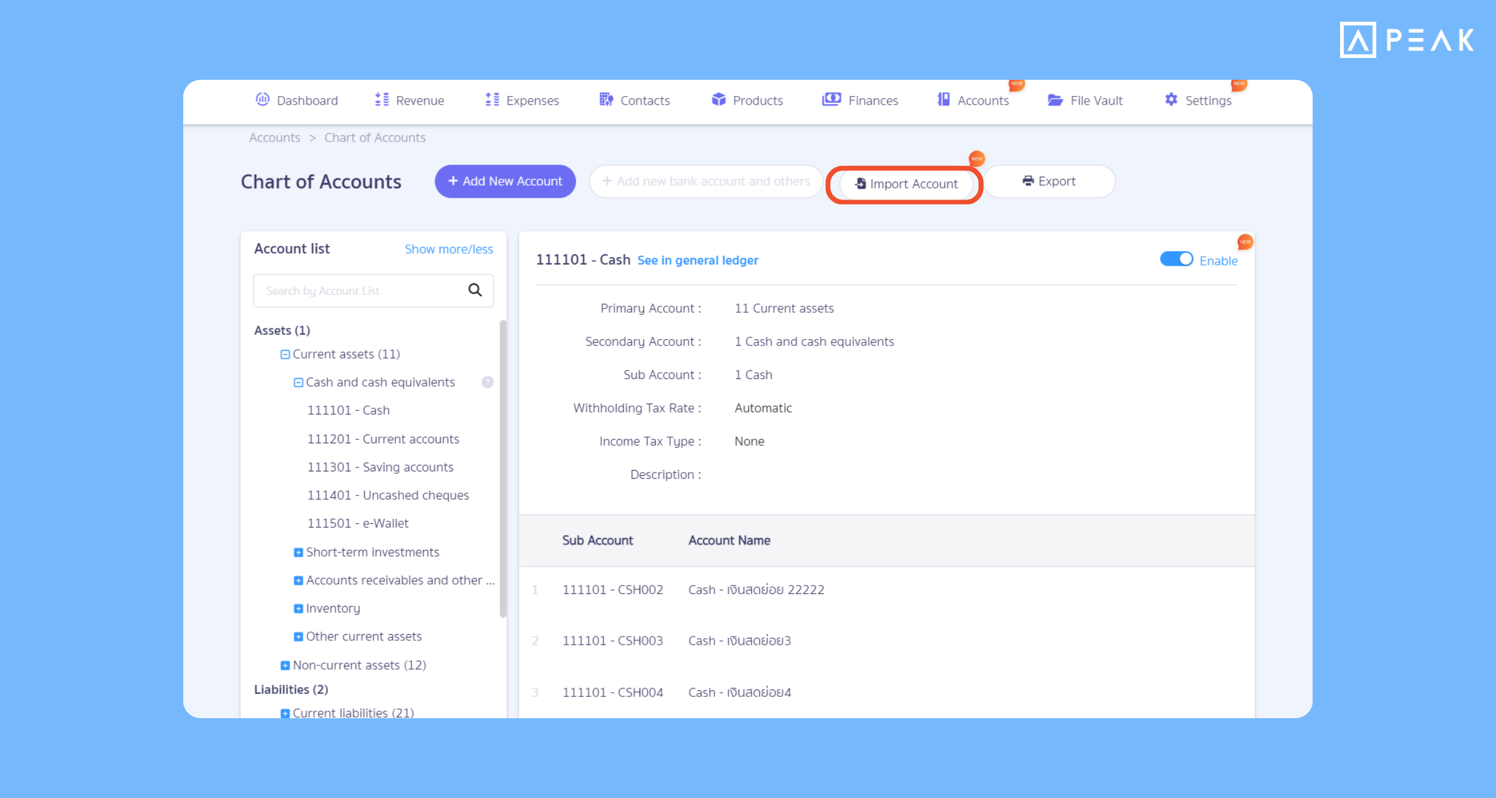Image resolution: width=1496 pixels, height=798 pixels.
Task: Click the help icon beside Cash and cash equivalents
Action: pos(487,382)
